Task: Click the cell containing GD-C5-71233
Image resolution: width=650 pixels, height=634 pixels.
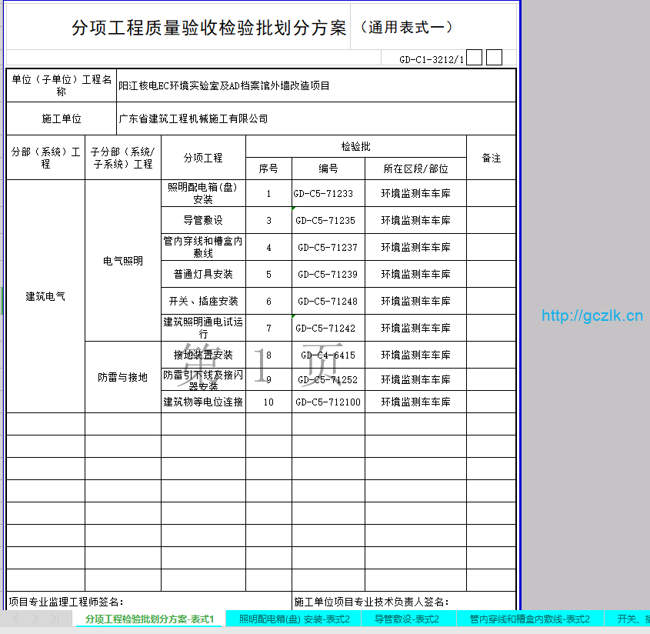Action: (328, 194)
